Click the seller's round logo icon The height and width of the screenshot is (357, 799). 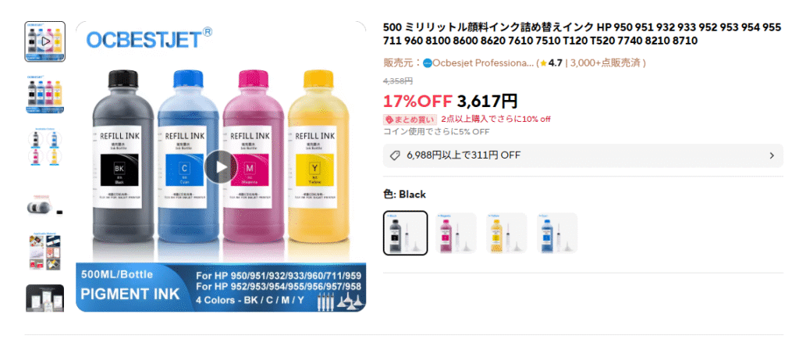click(x=428, y=63)
